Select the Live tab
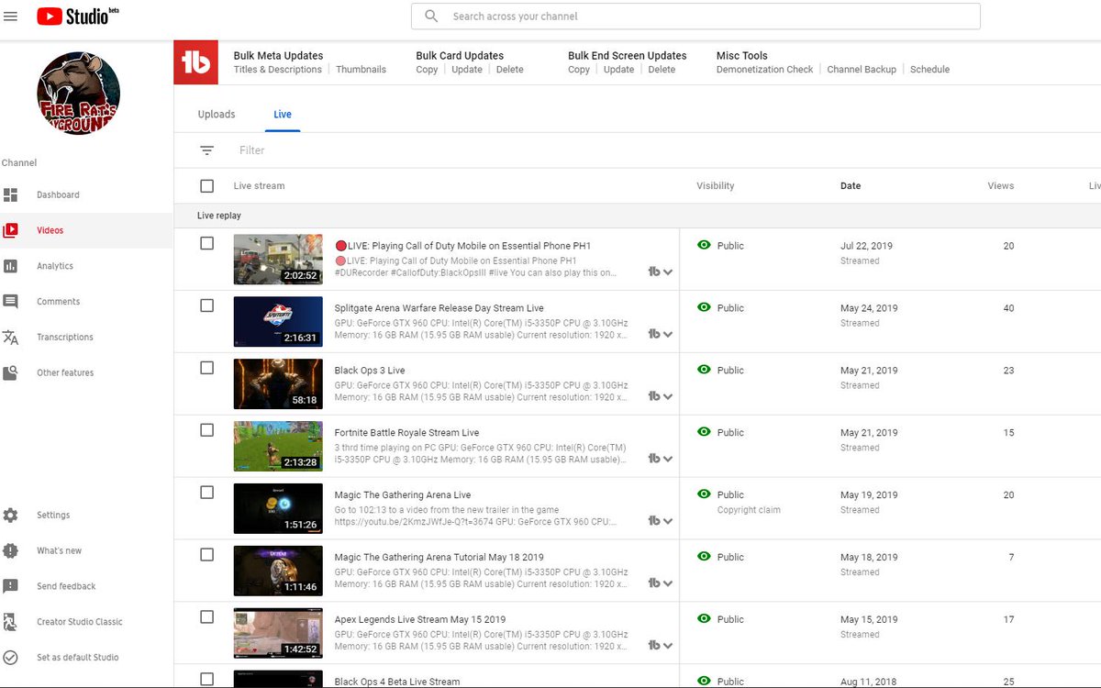1101x688 pixels. [x=283, y=115]
